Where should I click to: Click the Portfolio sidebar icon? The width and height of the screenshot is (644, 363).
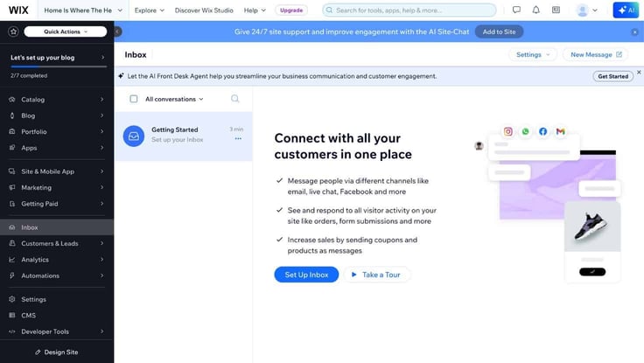(12, 132)
